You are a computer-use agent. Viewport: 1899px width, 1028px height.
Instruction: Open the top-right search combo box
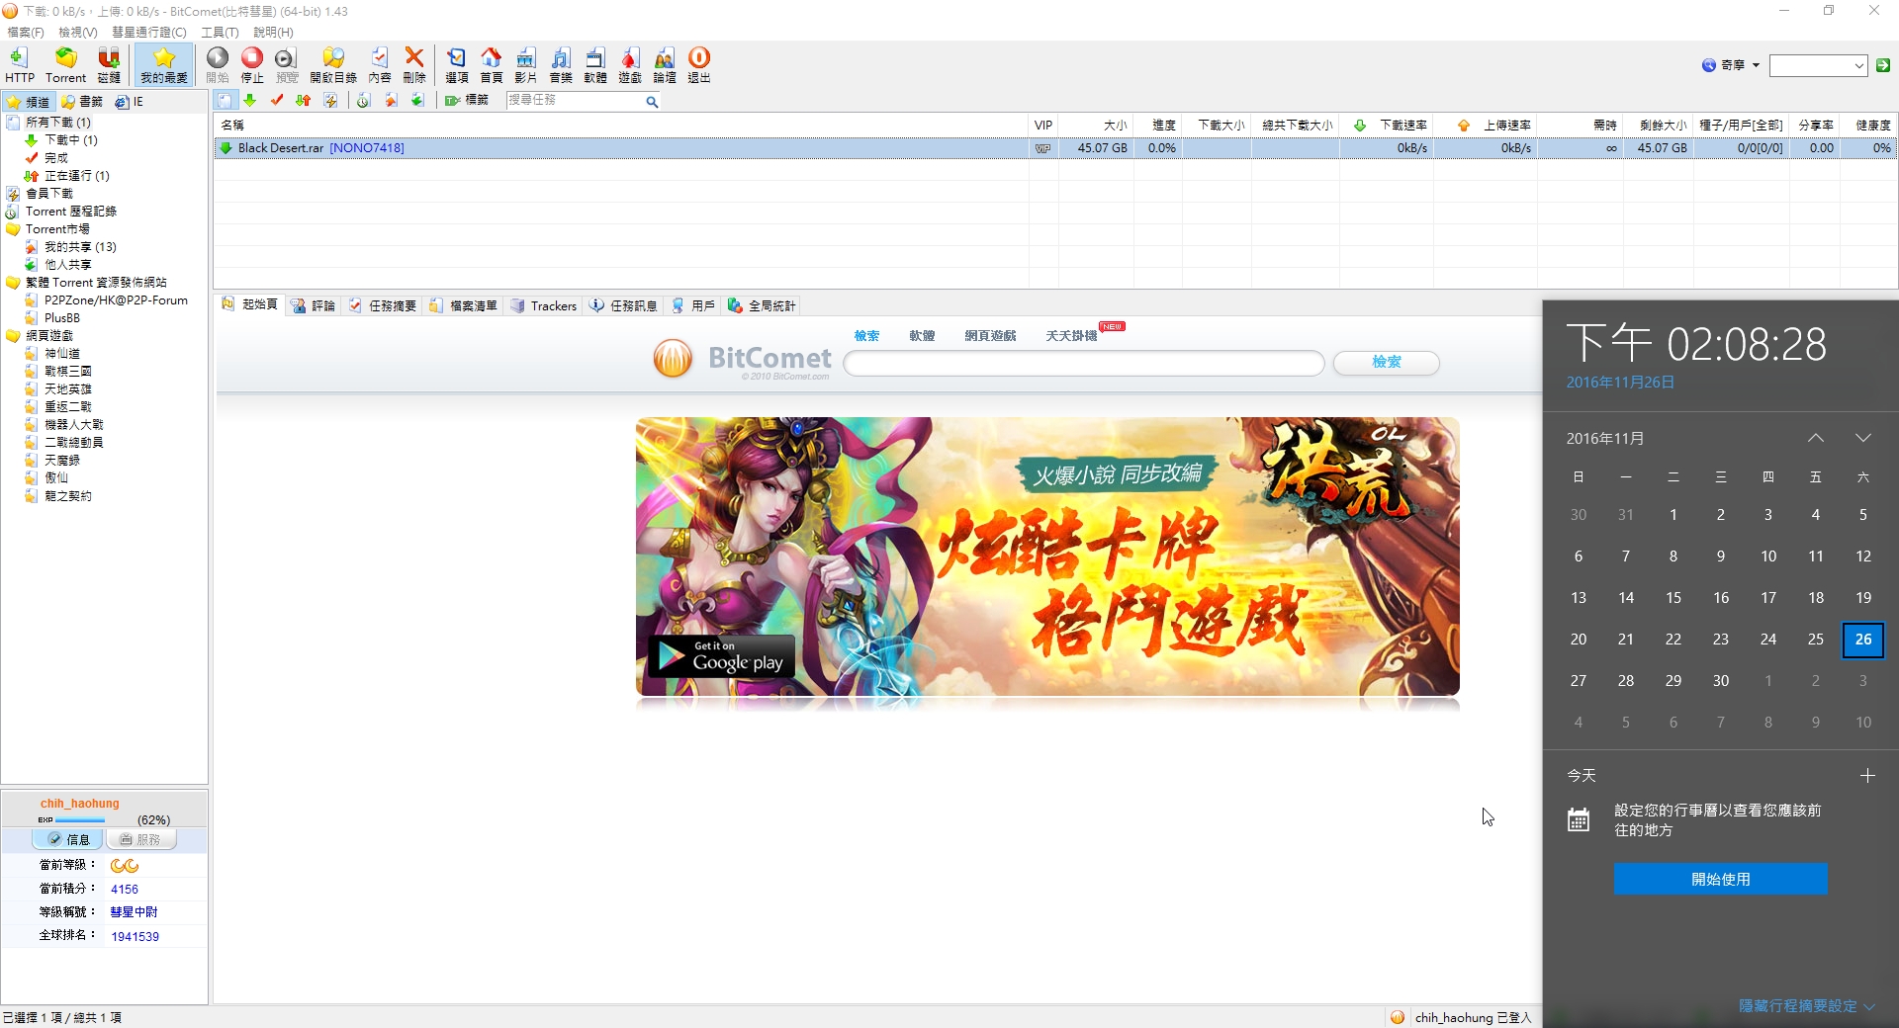click(1818, 65)
